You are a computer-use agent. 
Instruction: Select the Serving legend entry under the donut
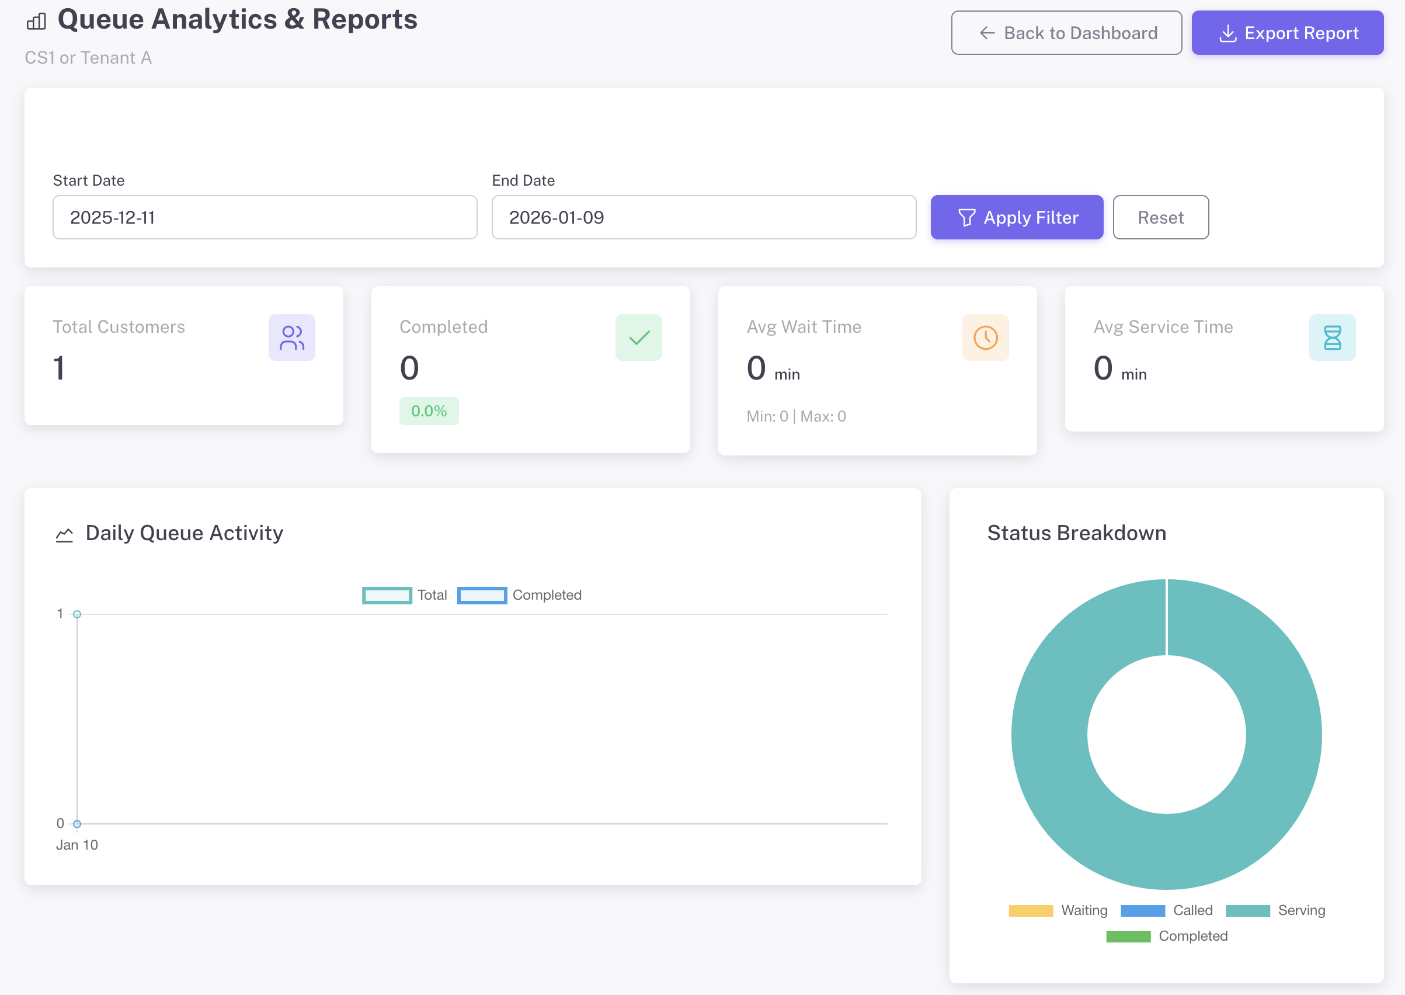(1274, 910)
